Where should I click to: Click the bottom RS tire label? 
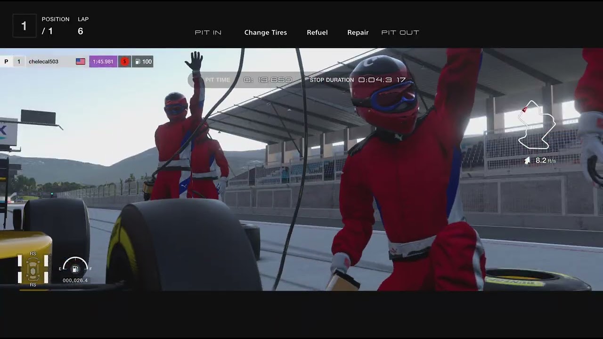[x=33, y=285]
